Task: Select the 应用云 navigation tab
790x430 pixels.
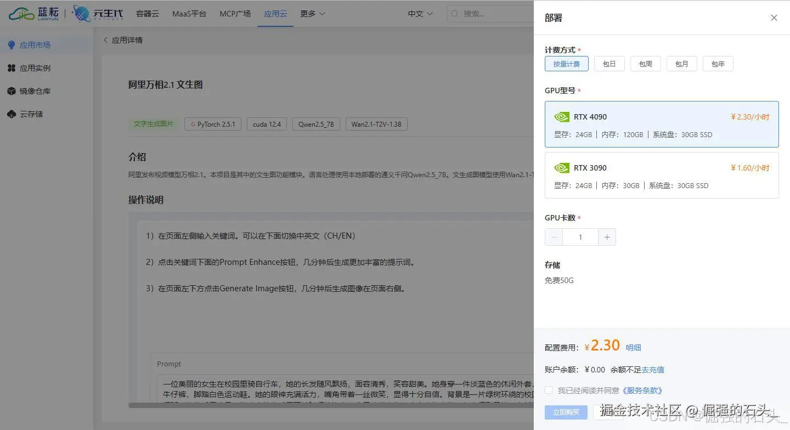Action: tap(275, 13)
